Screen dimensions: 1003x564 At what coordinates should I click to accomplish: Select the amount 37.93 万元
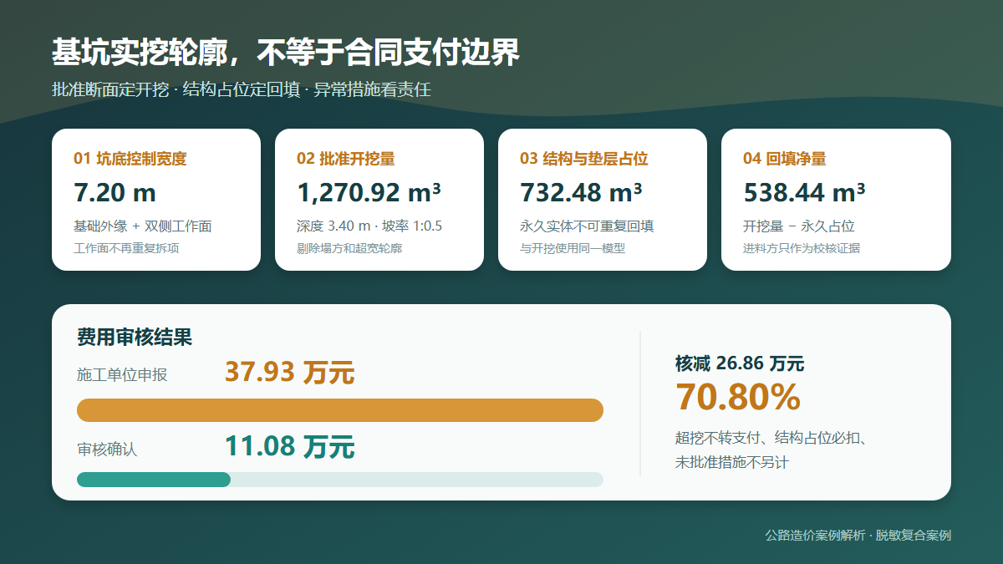coord(290,373)
